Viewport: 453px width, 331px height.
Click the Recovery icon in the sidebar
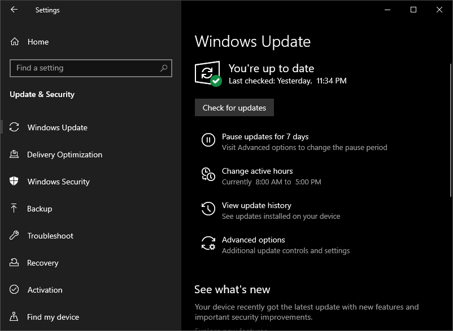point(14,262)
